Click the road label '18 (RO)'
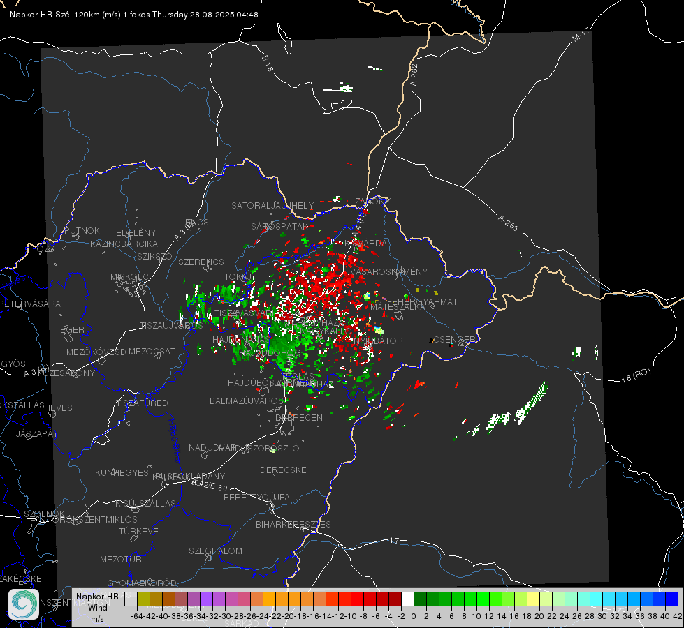This screenshot has height=628, width=684. click(636, 375)
